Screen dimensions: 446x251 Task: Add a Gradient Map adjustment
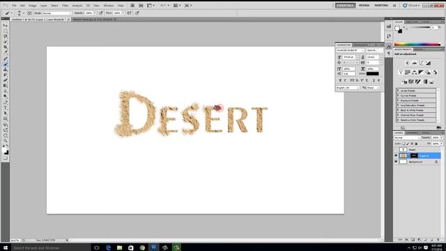coord(424,82)
